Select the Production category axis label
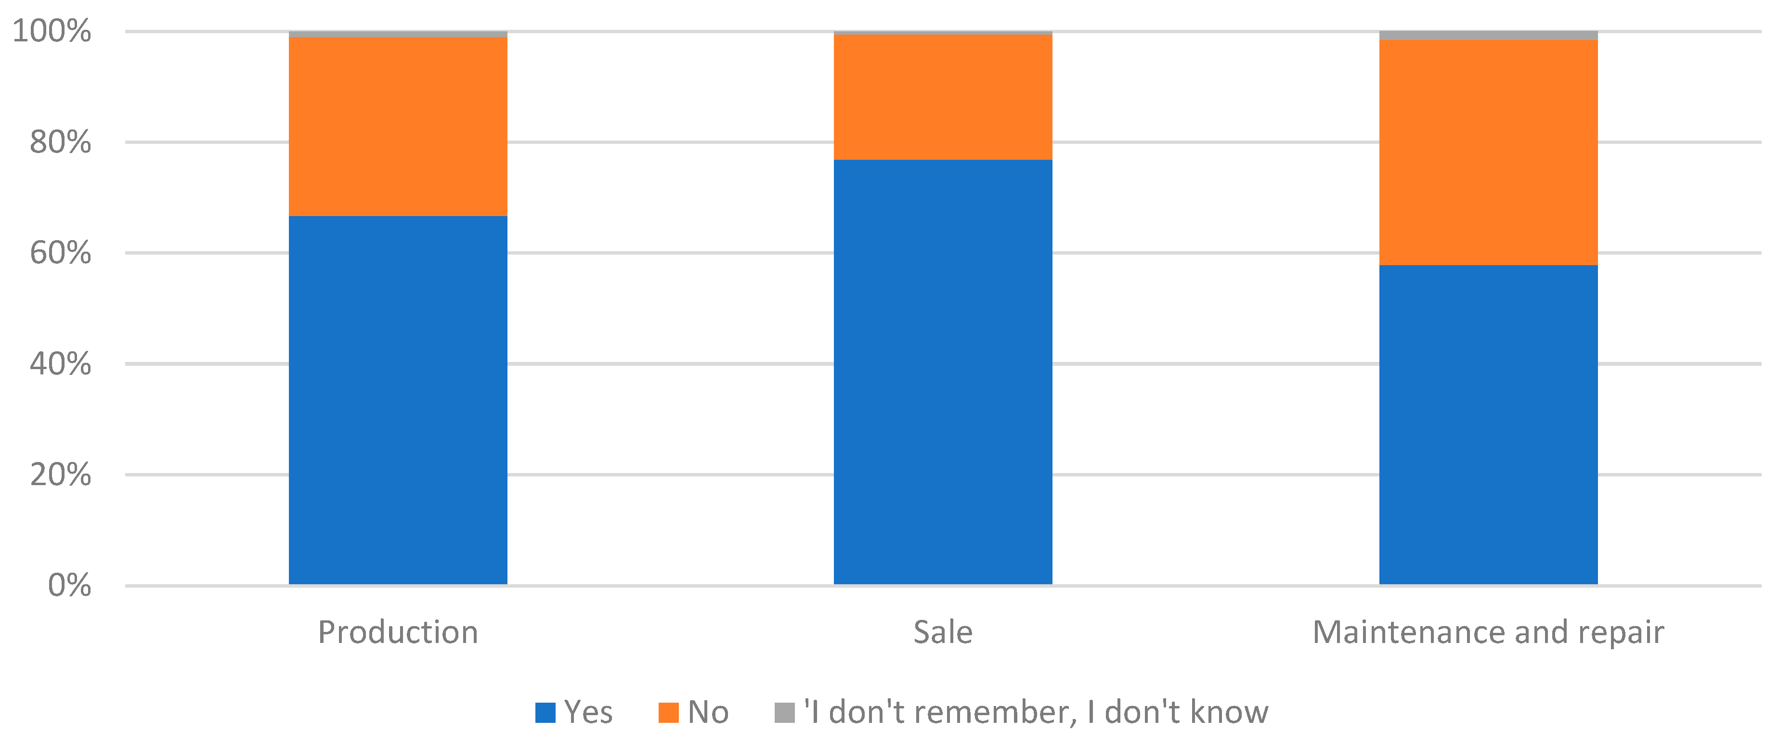 (398, 632)
